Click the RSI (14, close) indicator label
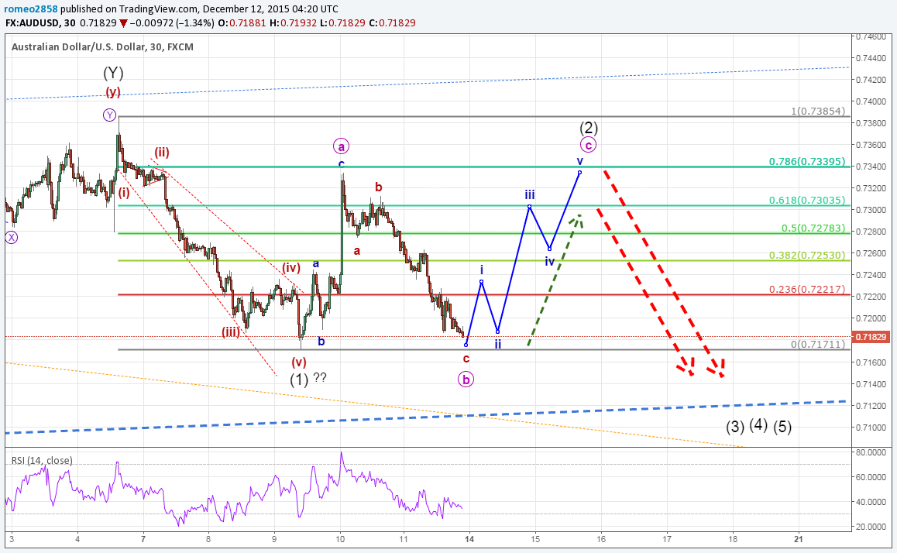Viewport: 897px width, 553px height. pos(42,460)
